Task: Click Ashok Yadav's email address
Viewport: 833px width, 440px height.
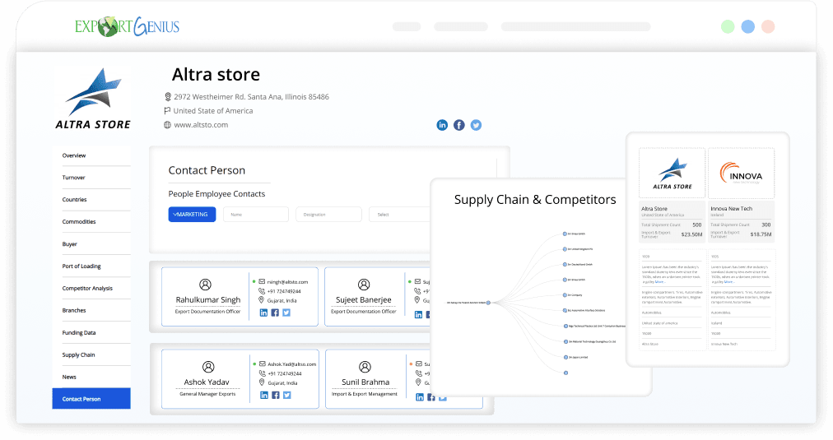Action: (291, 364)
